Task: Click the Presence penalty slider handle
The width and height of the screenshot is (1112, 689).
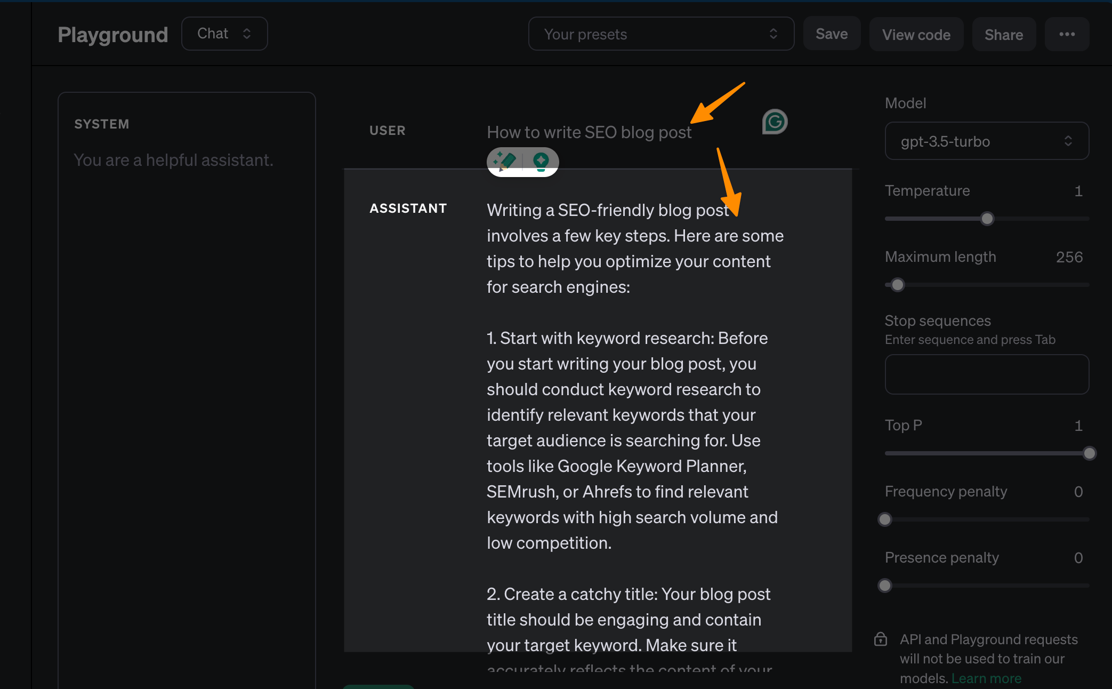Action: (x=885, y=586)
